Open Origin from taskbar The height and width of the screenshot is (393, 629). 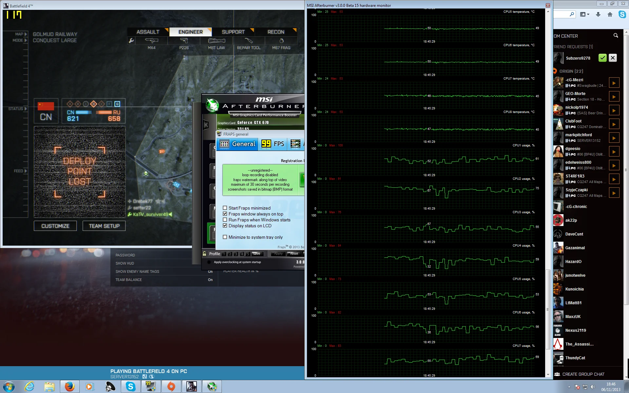click(x=171, y=386)
